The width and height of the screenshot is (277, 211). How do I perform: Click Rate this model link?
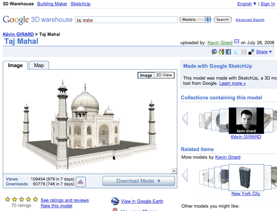coord(56,206)
